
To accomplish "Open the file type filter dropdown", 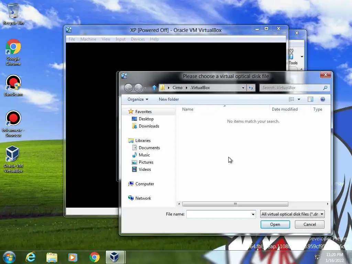I will pos(292,214).
